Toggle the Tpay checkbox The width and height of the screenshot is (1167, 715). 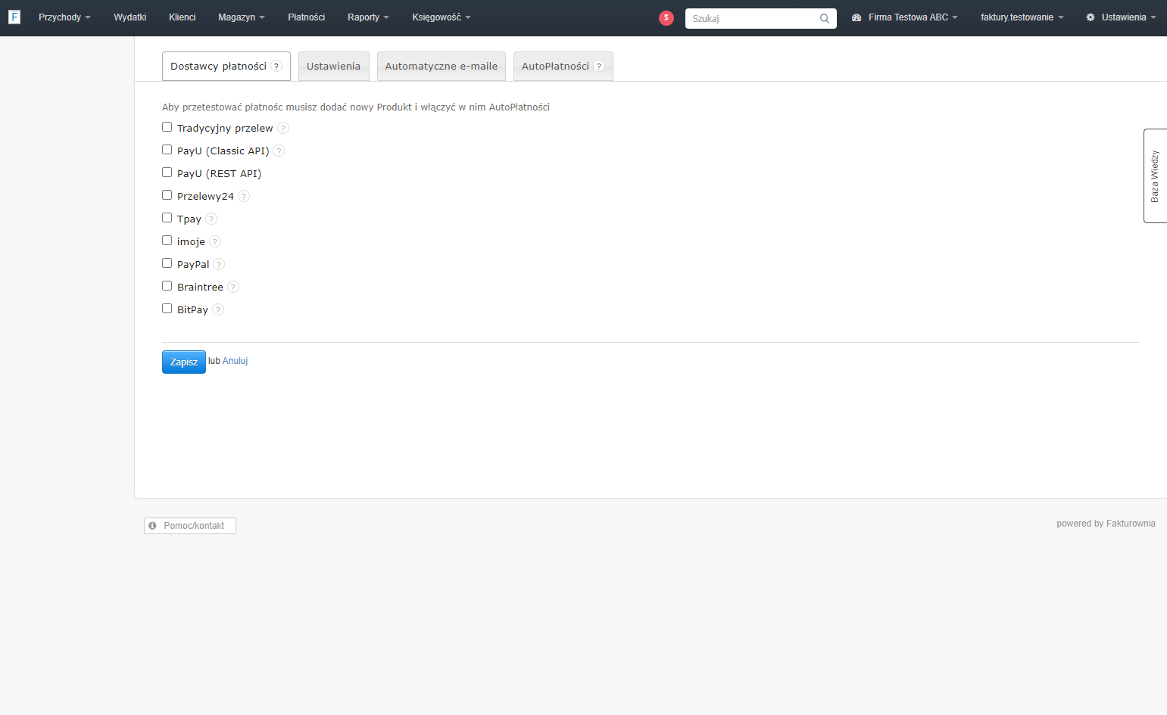pyautogui.click(x=167, y=218)
